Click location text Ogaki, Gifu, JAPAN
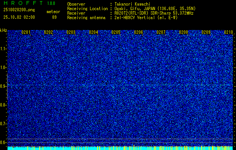Image resolution: width=236 pixels, height=150 pixels. click(x=135, y=9)
